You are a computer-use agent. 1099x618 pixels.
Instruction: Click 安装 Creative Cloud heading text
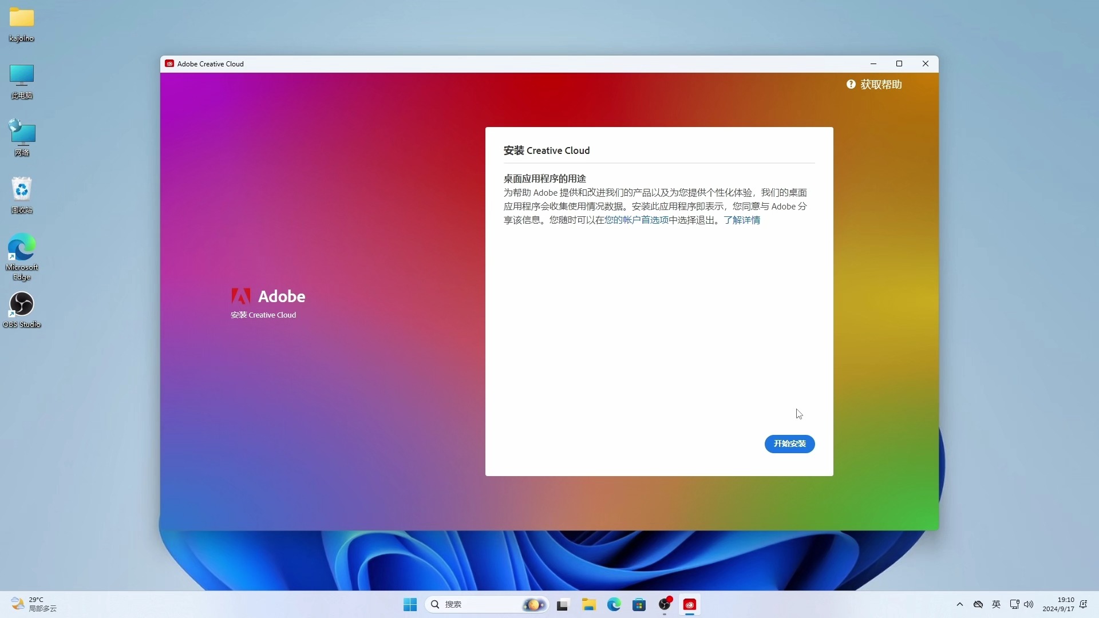tap(547, 150)
